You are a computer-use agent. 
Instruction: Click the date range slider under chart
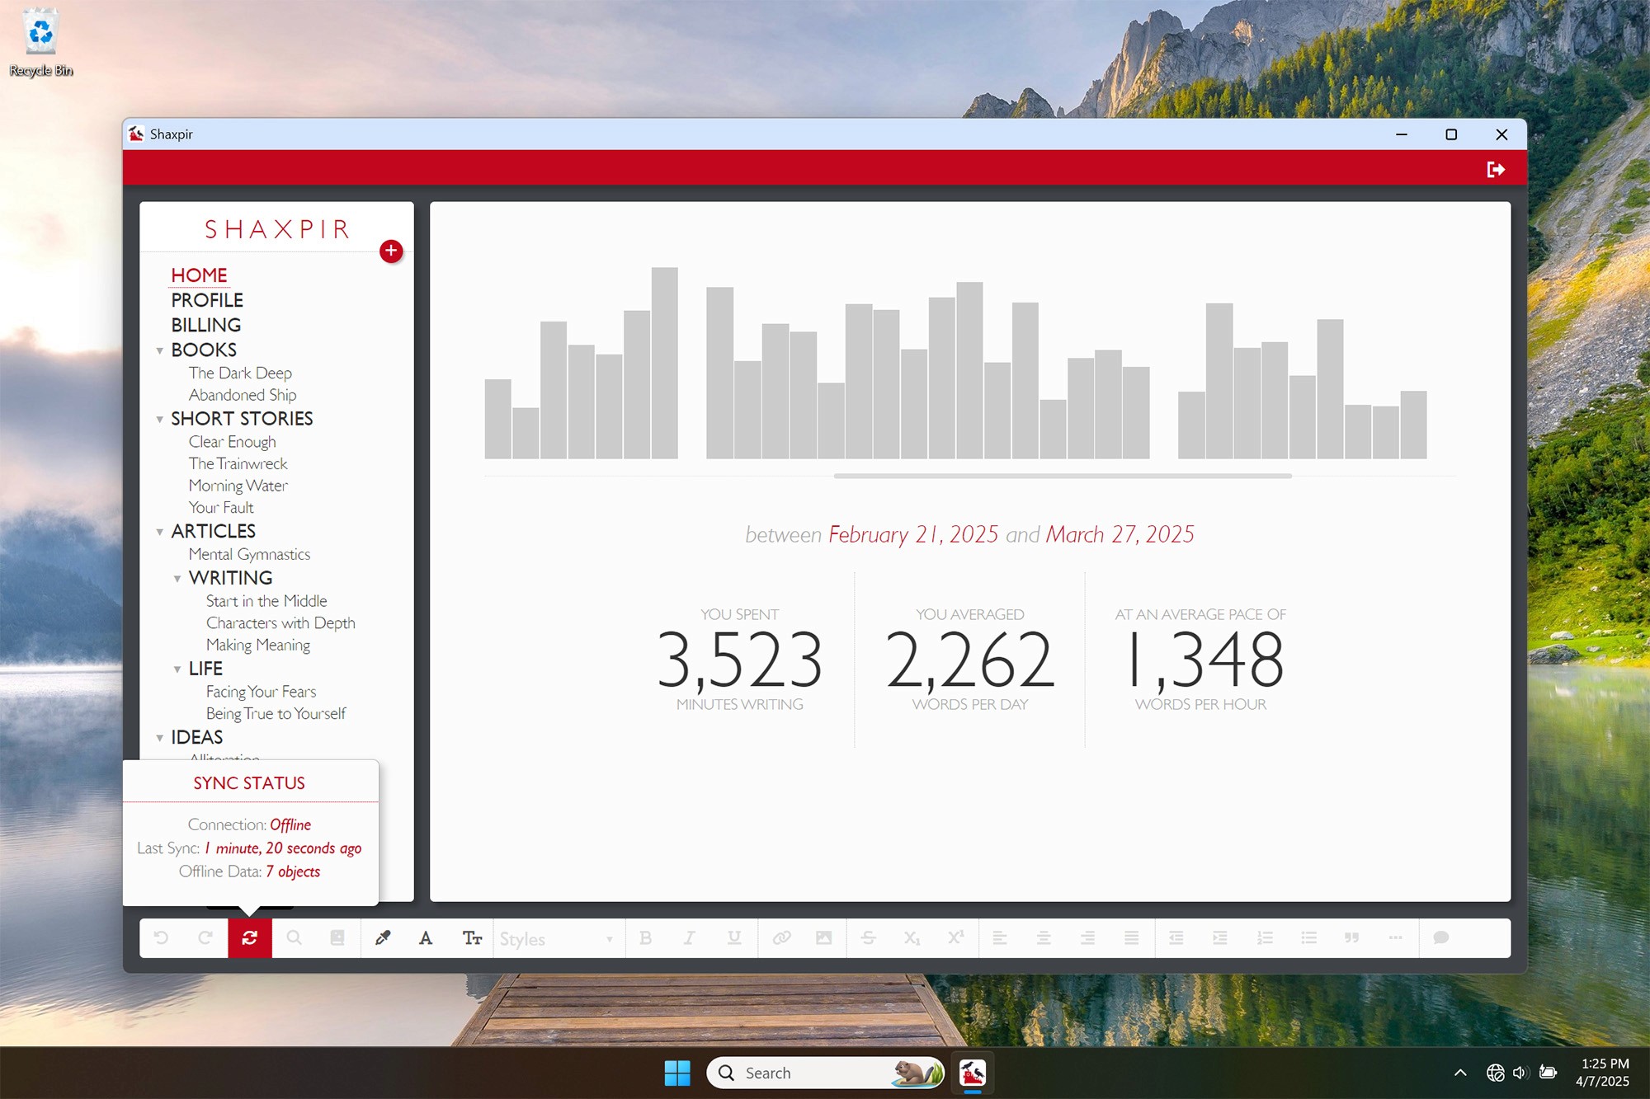point(1062,476)
